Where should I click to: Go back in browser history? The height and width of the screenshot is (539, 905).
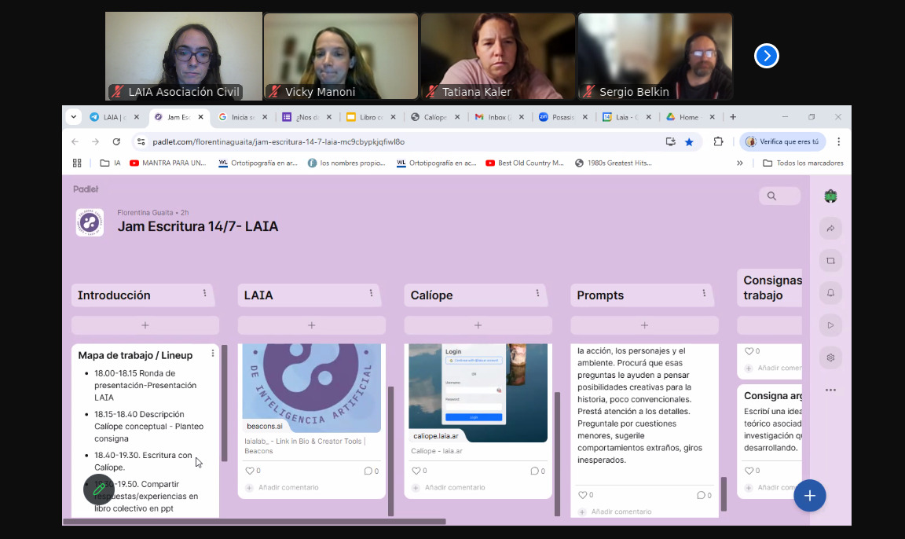pos(75,141)
